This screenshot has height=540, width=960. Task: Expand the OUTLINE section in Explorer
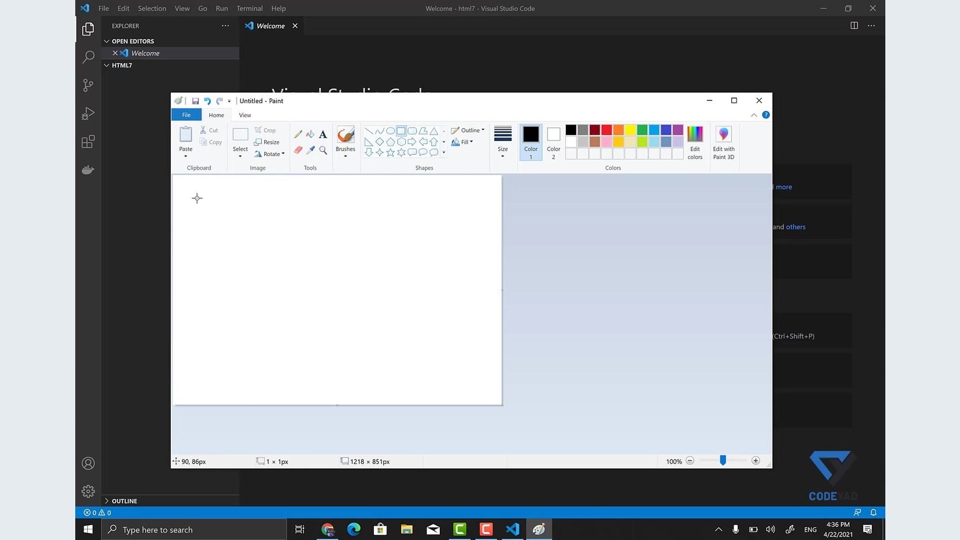[124, 501]
